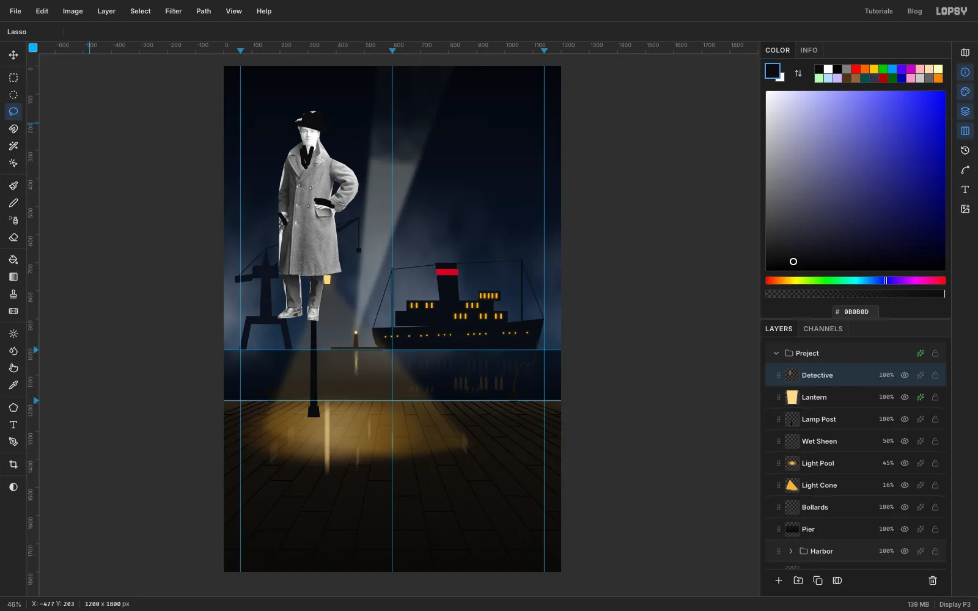
Task: Hide the Pier layer
Action: (x=905, y=529)
